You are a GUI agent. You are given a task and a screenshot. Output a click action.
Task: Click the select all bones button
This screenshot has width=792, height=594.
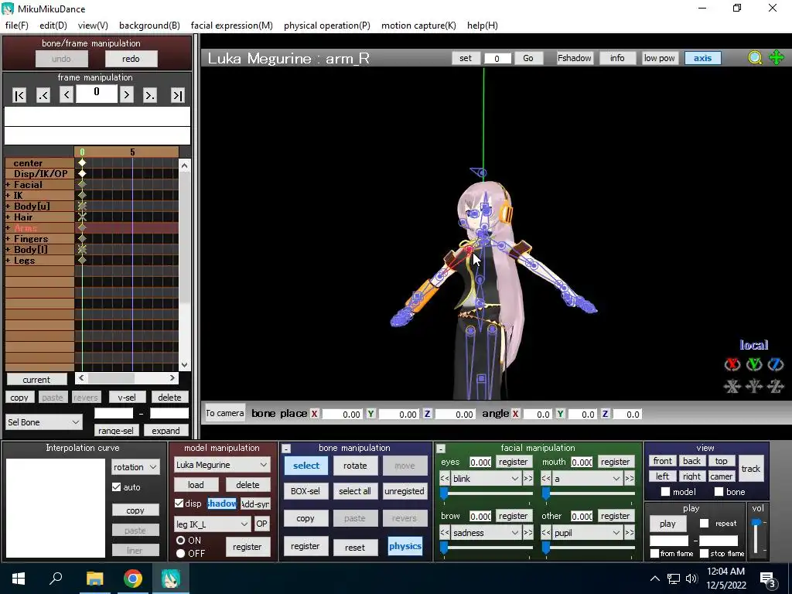coord(354,491)
